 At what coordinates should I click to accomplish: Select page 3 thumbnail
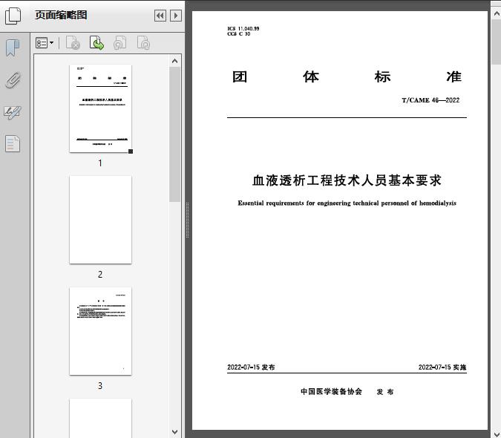point(100,331)
